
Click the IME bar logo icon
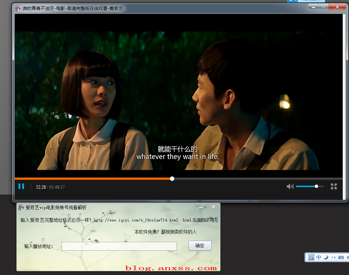311,257
